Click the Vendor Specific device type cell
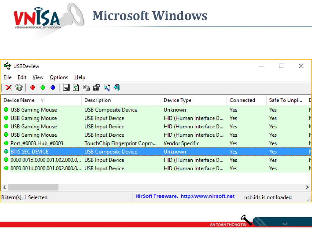Viewport: 312px width, 234px height. click(x=181, y=143)
